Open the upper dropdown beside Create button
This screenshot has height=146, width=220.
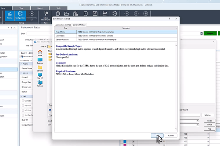pos(198,121)
